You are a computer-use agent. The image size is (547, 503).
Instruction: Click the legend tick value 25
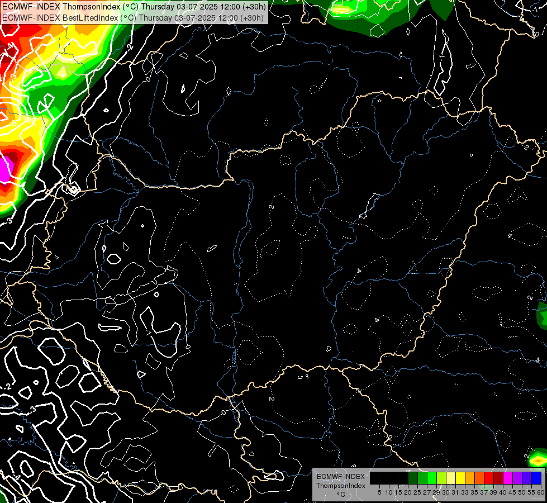coord(417,492)
